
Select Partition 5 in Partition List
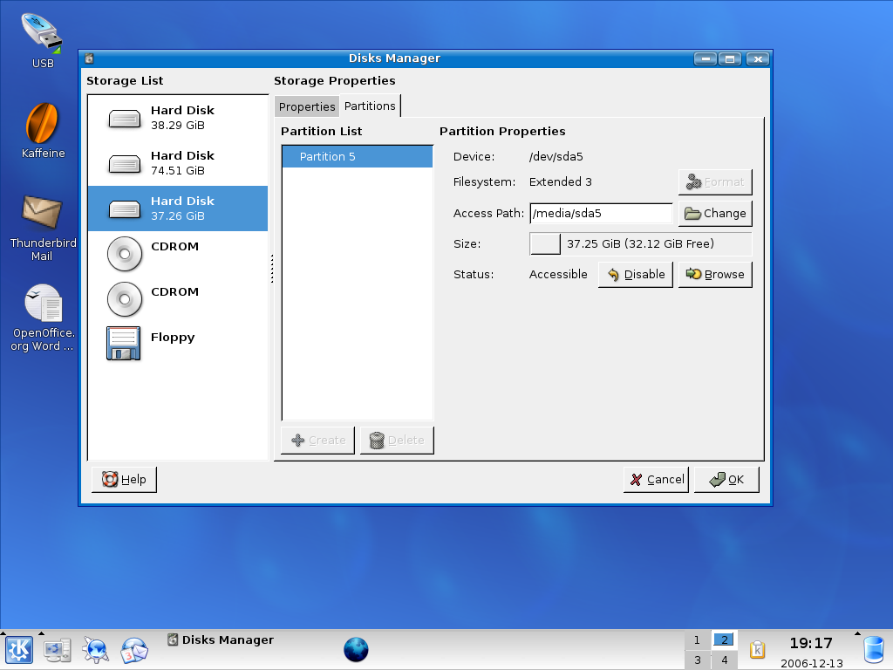pyautogui.click(x=357, y=157)
